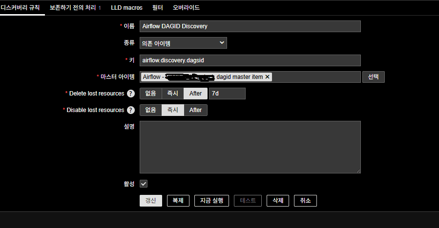Click the 갱신 button
This screenshot has height=228, width=439.
coord(150,201)
